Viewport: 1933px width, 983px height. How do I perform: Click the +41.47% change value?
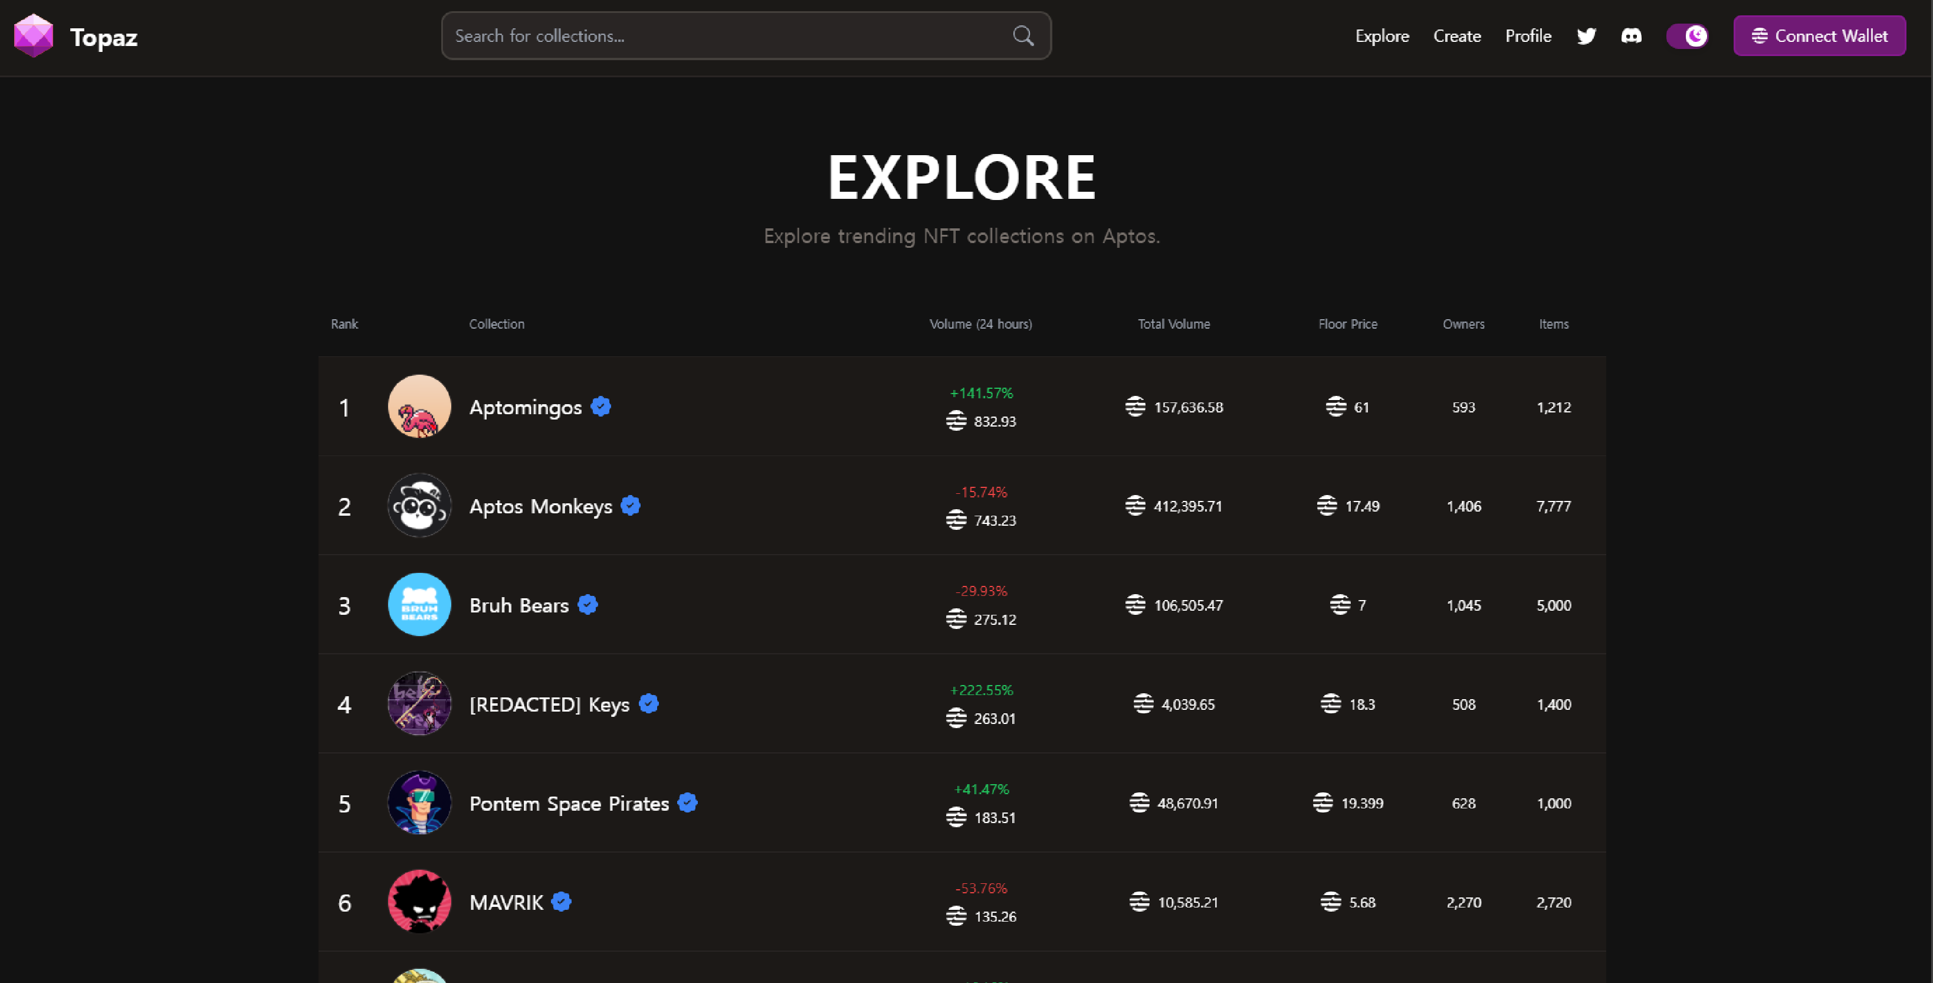pyautogui.click(x=981, y=789)
